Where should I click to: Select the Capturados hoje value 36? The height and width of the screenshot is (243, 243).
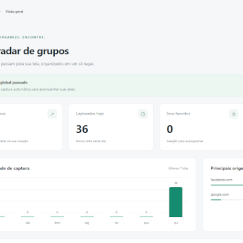[82, 129]
